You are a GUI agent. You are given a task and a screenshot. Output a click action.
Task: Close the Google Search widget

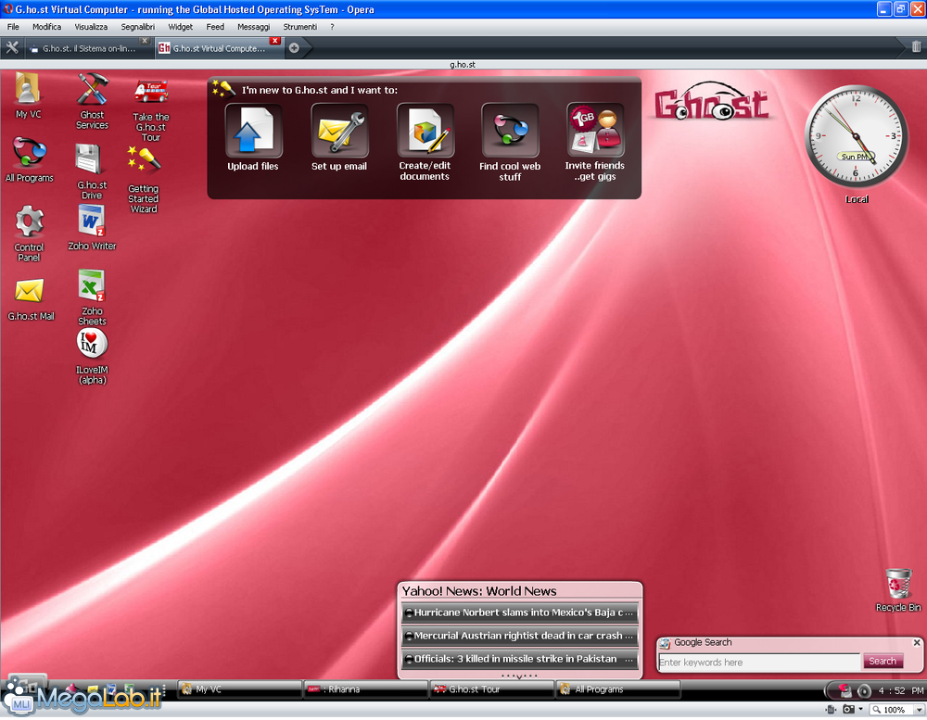[x=917, y=642]
